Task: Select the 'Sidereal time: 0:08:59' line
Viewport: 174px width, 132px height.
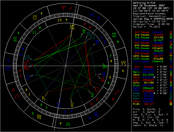Action: [x=151, y=24]
